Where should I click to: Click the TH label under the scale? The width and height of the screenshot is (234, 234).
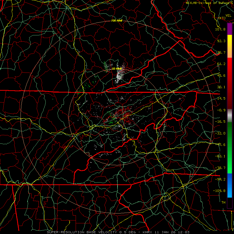(x=223, y=203)
